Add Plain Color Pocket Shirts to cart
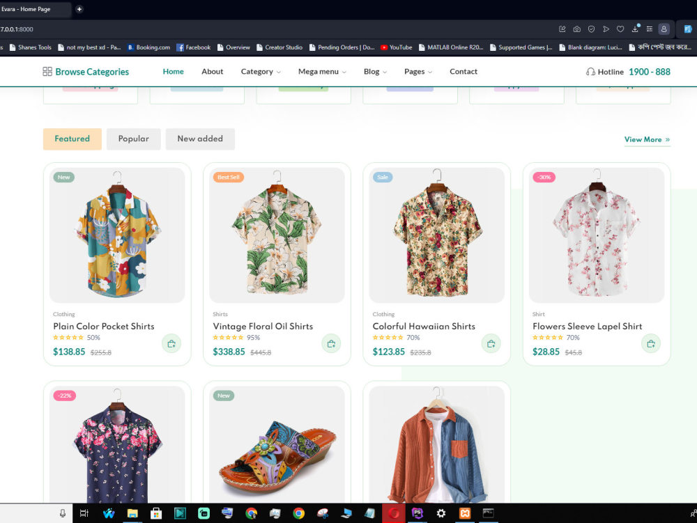The width and height of the screenshot is (697, 523). [171, 343]
